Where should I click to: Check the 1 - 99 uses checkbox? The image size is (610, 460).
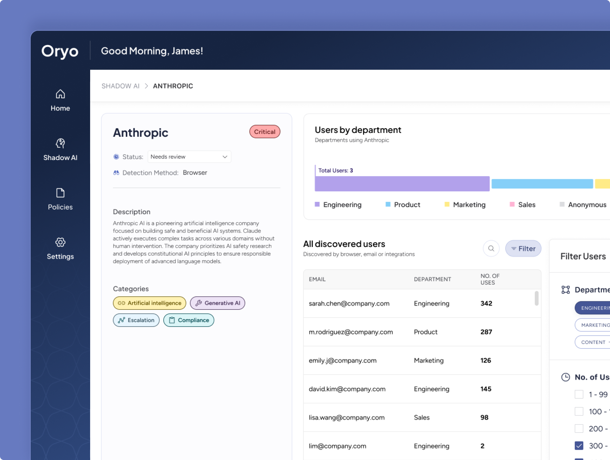point(579,394)
